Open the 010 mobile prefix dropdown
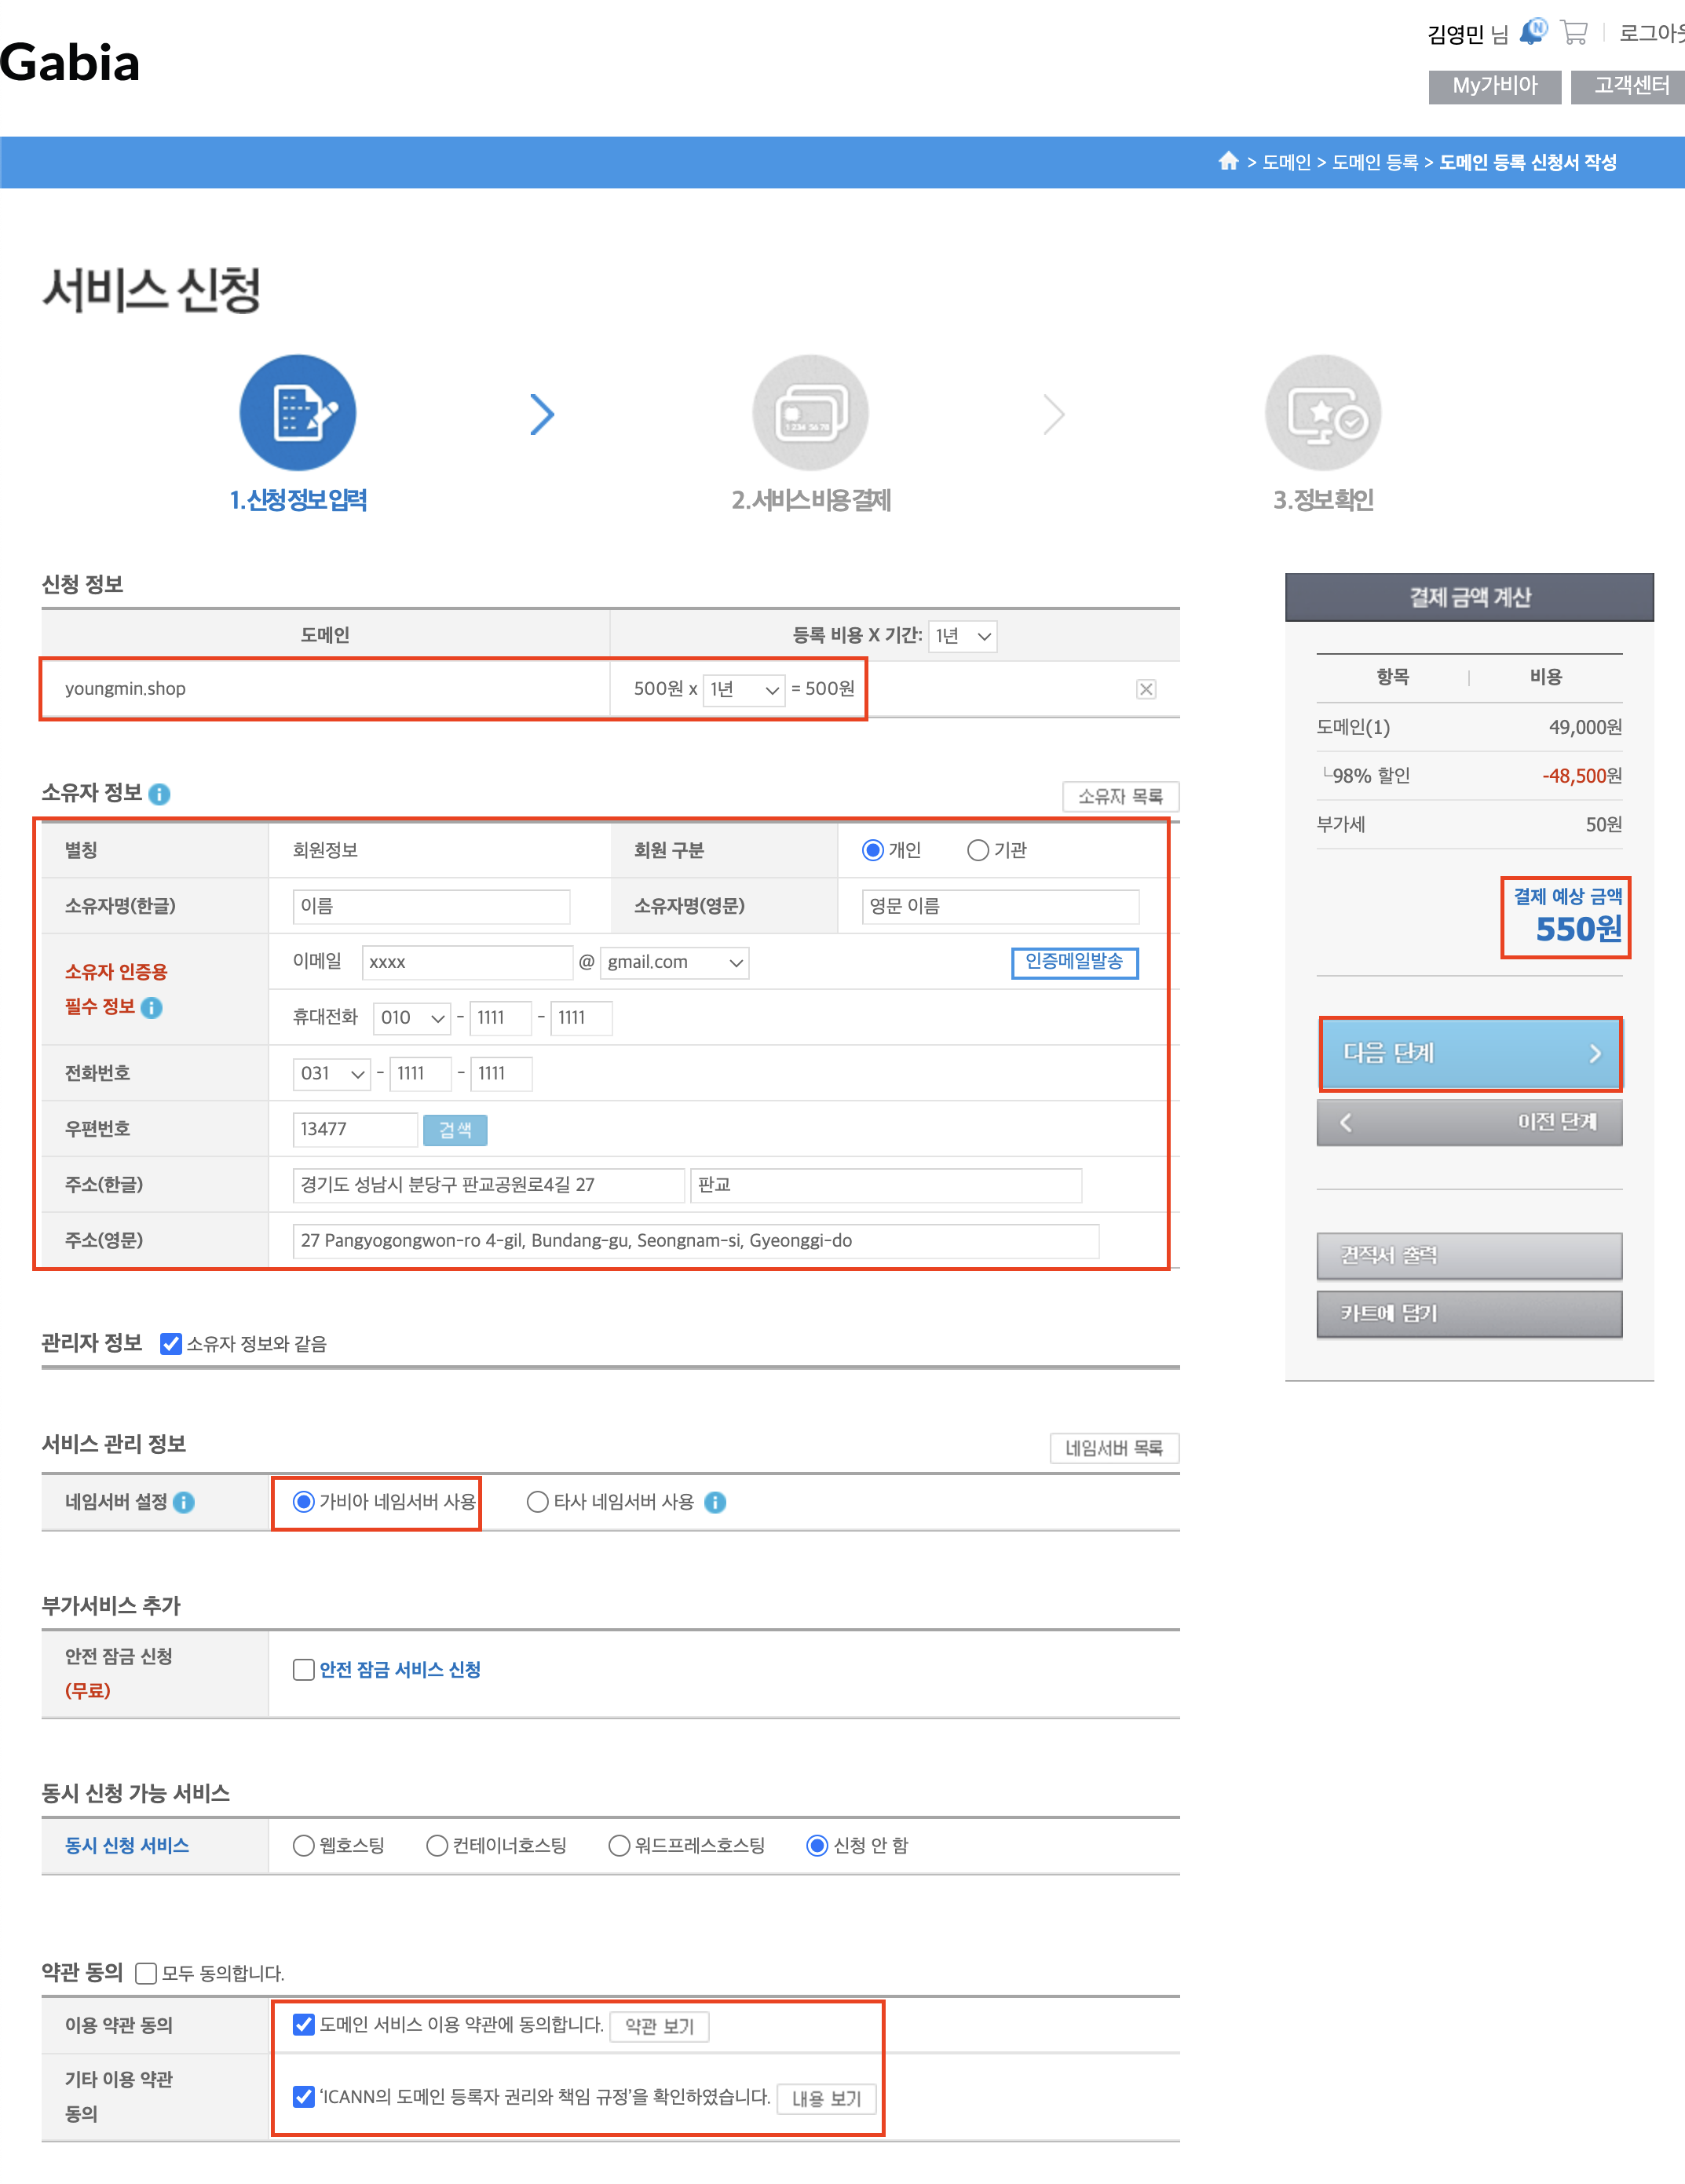The image size is (1685, 2184). (x=411, y=1018)
